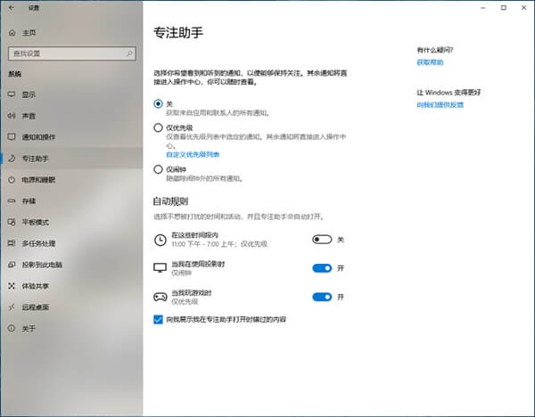The image size is (535, 417).
Task: Click the 向我们提供反馈 link
Action: point(440,105)
